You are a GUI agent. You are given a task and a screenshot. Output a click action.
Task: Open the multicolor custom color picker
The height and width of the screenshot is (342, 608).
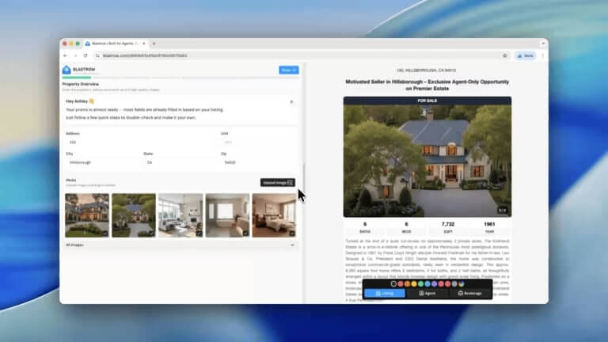pos(461,283)
